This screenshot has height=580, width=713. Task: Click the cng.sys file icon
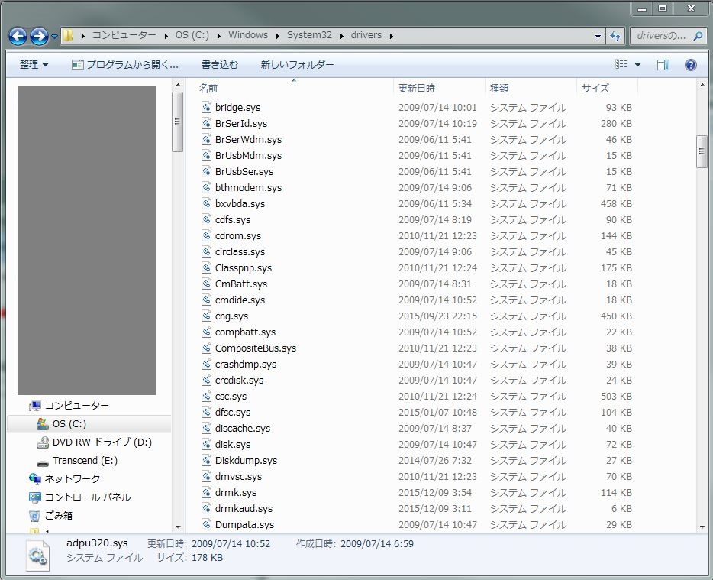pyautogui.click(x=206, y=316)
